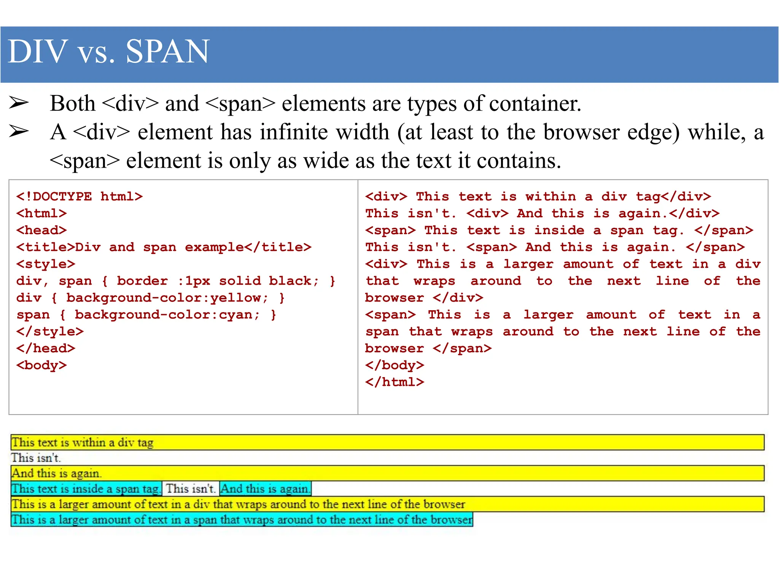The height and width of the screenshot is (584, 779).
Task: Click the line '<span> element is only as wide as the text it contains.'
Action: point(305,160)
